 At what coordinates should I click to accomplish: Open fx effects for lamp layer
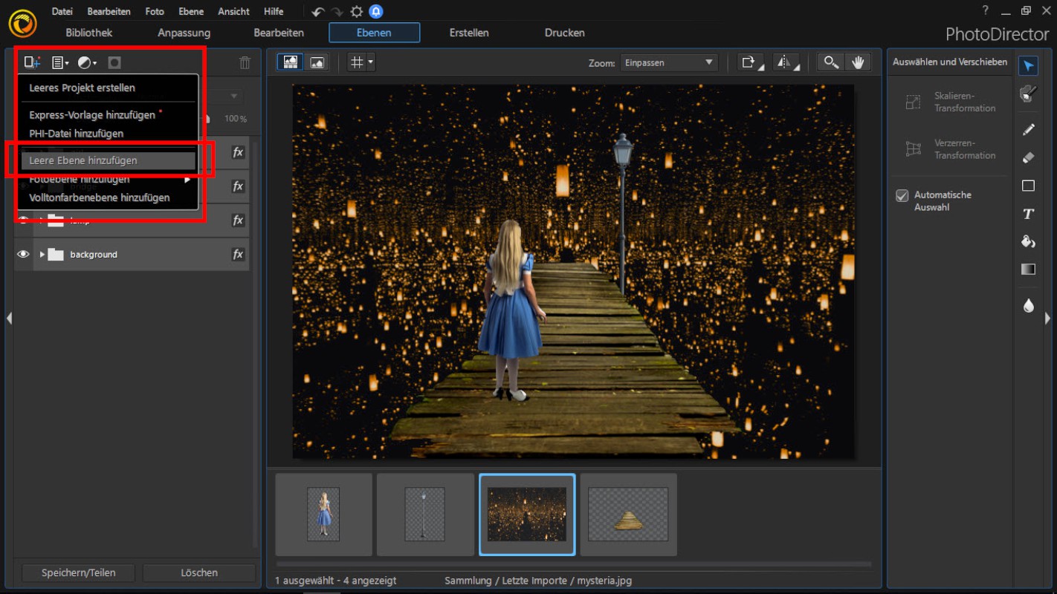tap(238, 221)
